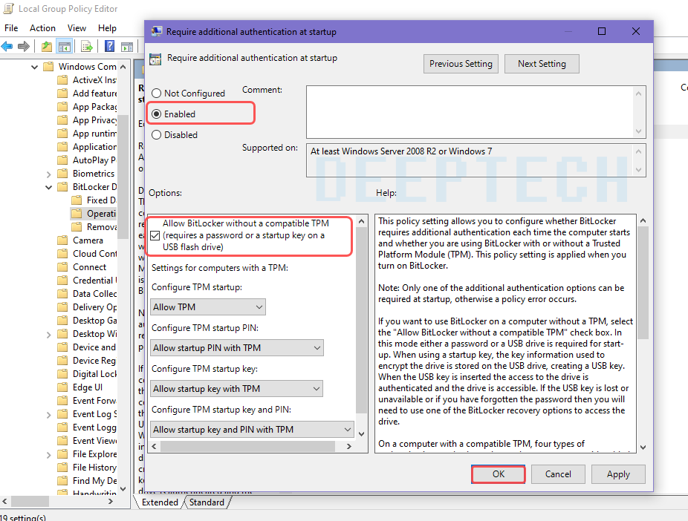Click the tree pane horizontal scrollbar thumb
The height and width of the screenshot is (521, 688).
pyautogui.click(x=30, y=501)
